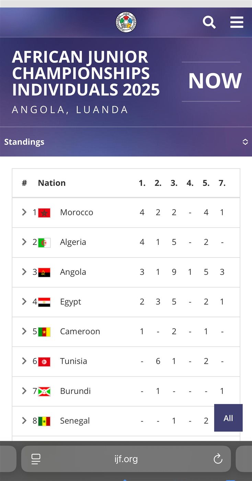The width and height of the screenshot is (252, 481).
Task: Click the Nation column header
Action: 52,183
